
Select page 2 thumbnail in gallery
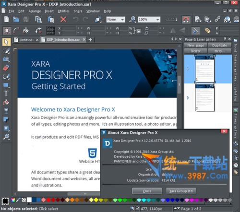204,98
